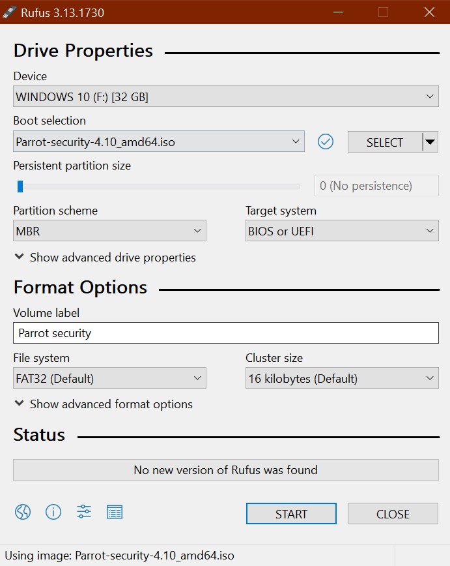450x566 pixels.
Task: Click the Volume label input field
Action: (226, 333)
